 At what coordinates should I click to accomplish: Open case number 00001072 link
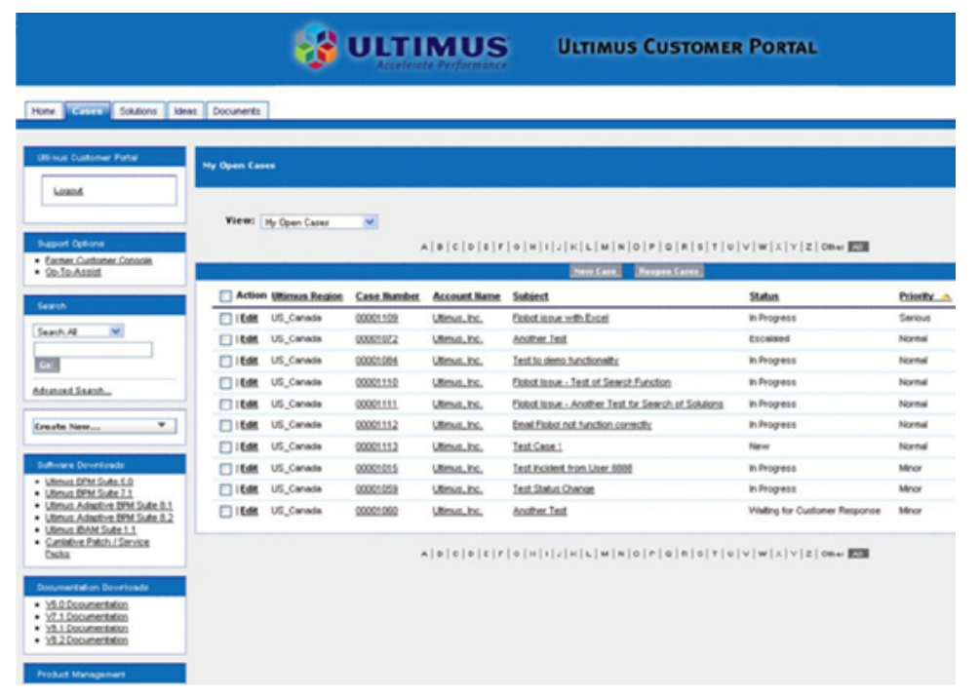coord(376,339)
